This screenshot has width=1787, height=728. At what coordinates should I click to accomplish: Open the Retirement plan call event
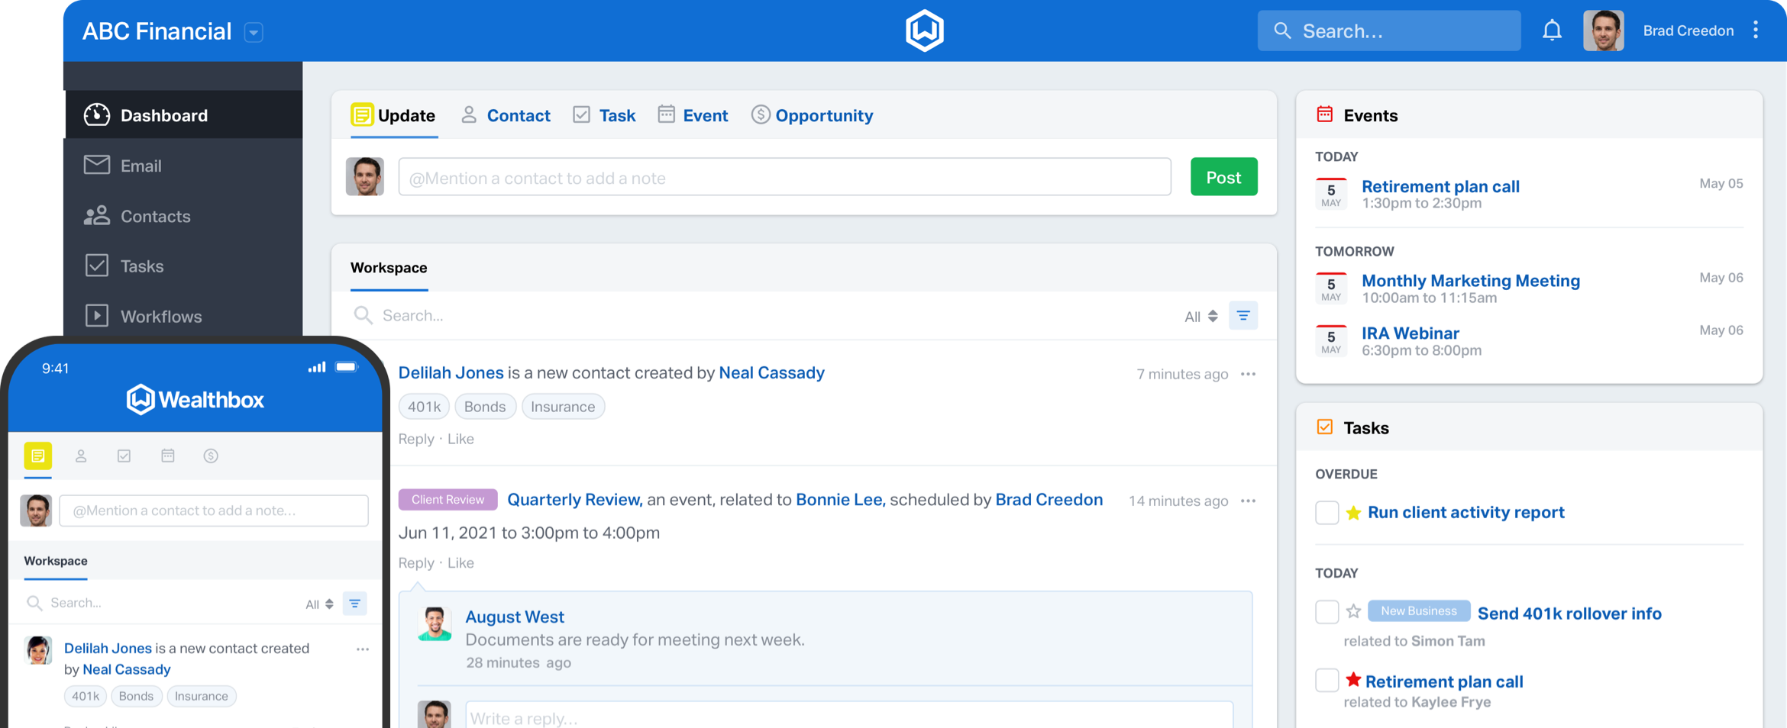(1440, 186)
